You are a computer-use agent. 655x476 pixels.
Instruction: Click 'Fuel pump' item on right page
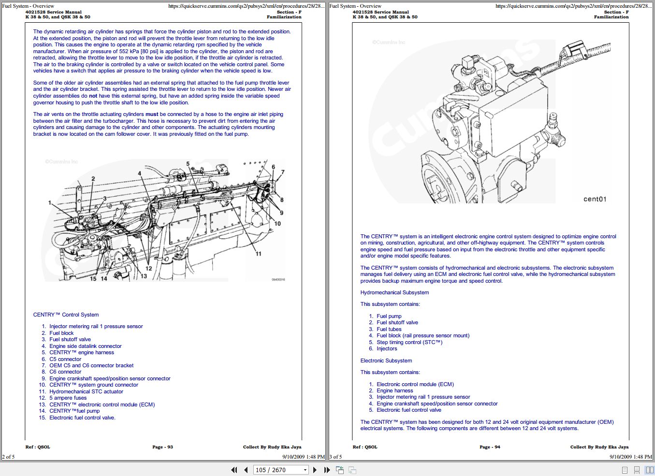tap(389, 316)
